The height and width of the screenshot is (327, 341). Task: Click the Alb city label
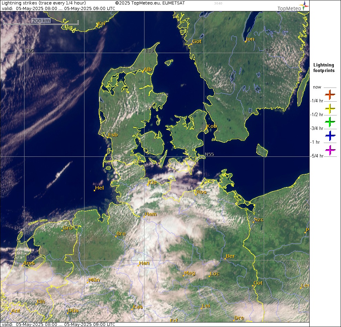[148, 69]
